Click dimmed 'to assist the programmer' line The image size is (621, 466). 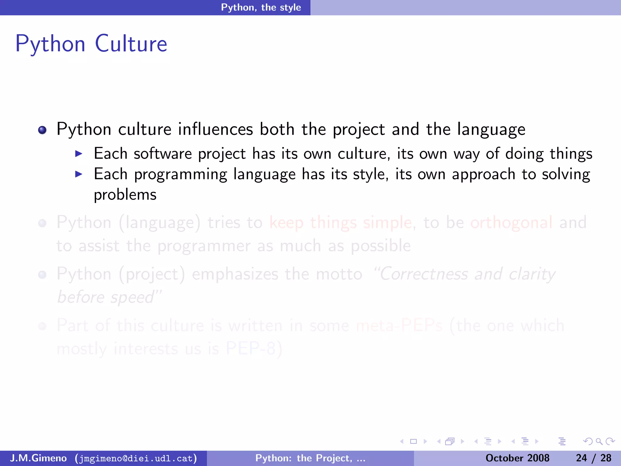tap(233, 246)
